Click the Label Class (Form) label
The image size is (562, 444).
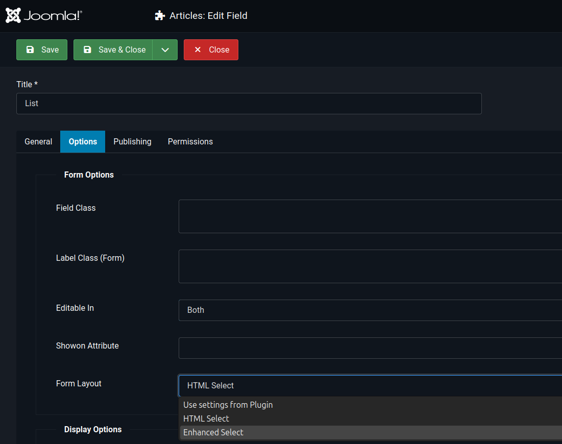[x=90, y=258]
